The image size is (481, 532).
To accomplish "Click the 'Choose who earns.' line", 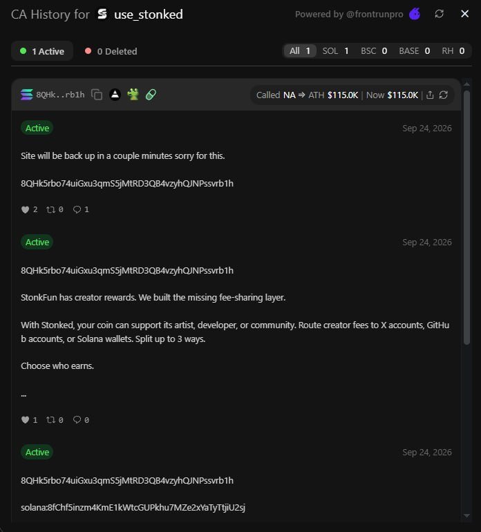I will pyautogui.click(x=57, y=365).
